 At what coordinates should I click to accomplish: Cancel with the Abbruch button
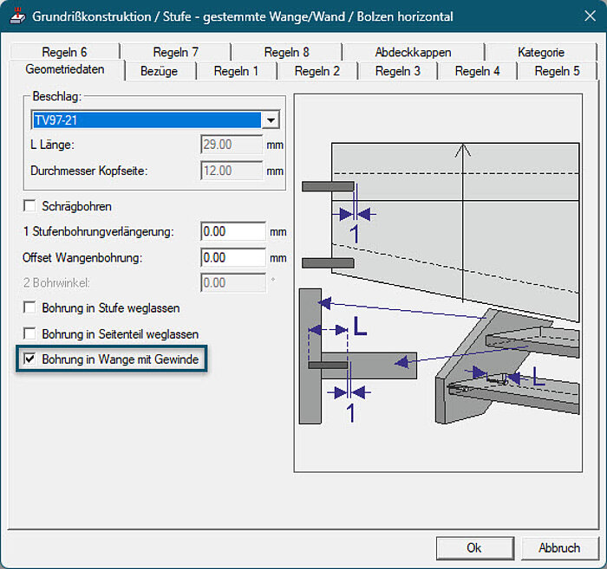click(x=559, y=547)
